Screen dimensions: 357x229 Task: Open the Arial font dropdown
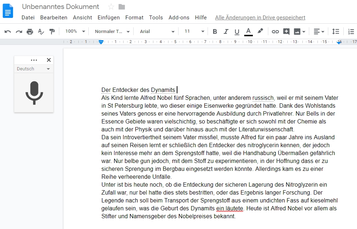pos(157,32)
